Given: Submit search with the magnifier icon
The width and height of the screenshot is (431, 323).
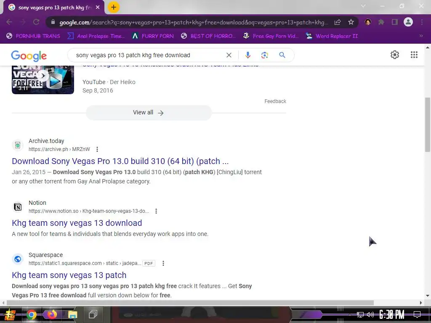Looking at the screenshot, I should 282,55.
